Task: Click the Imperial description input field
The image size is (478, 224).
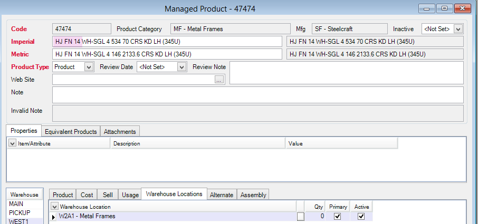Action: pos(167,42)
